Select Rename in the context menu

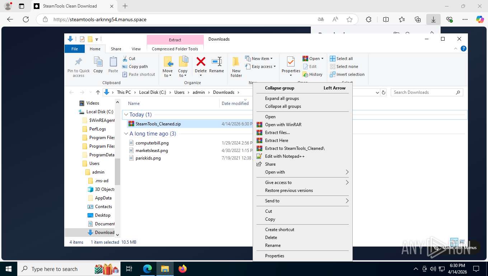tap(302, 245)
